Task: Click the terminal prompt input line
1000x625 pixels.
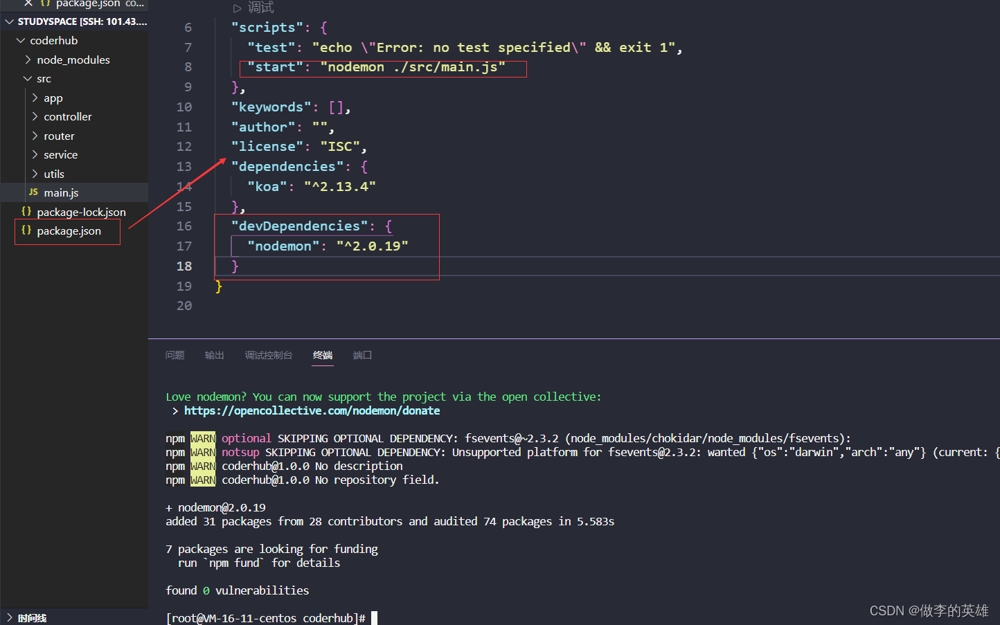Action: (271, 618)
